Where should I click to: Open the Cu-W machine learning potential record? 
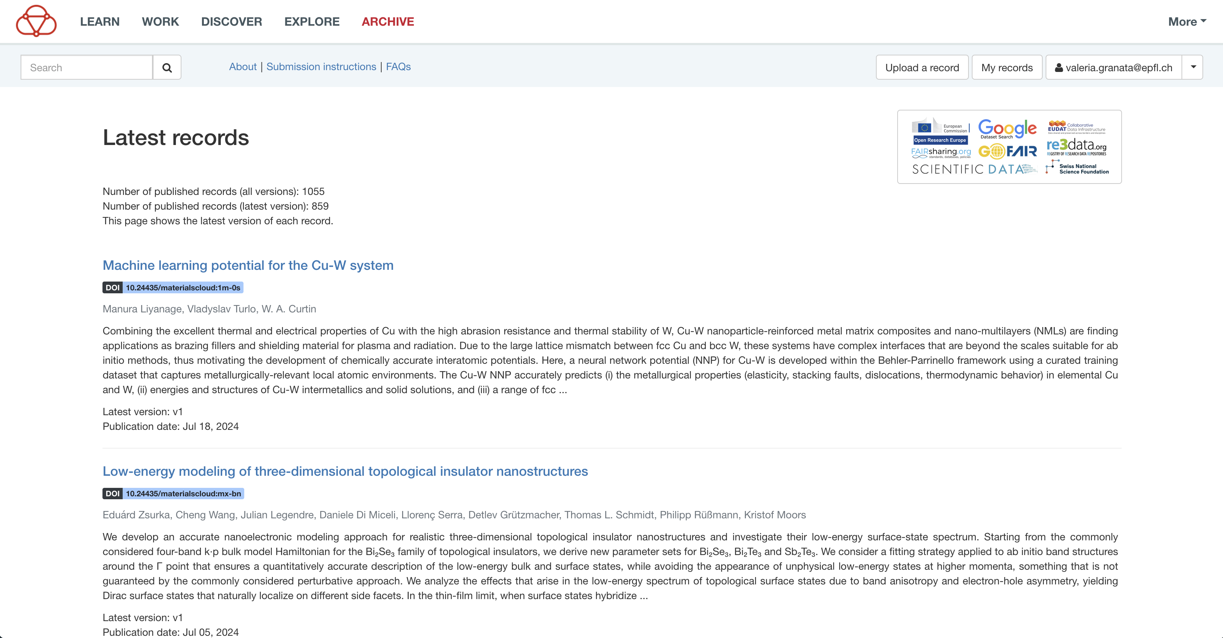tap(248, 265)
